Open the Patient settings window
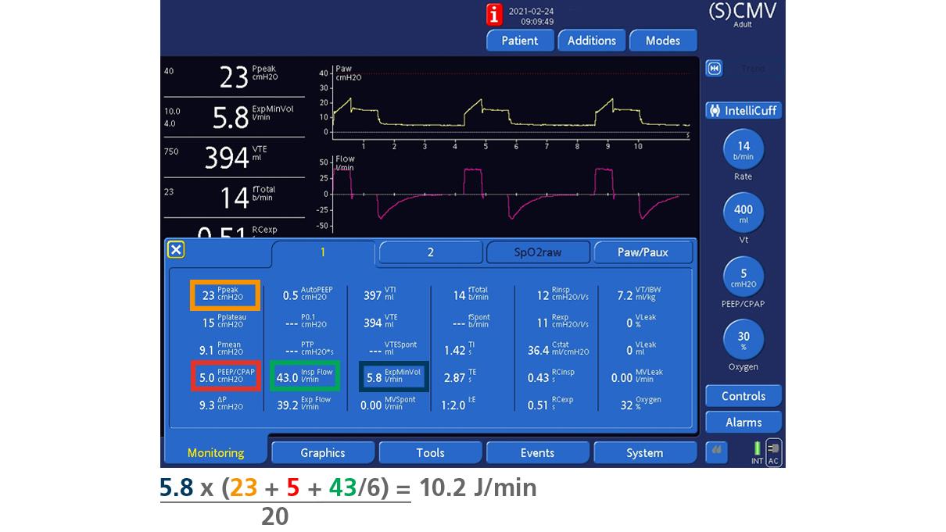The width and height of the screenshot is (946, 532). 520,41
